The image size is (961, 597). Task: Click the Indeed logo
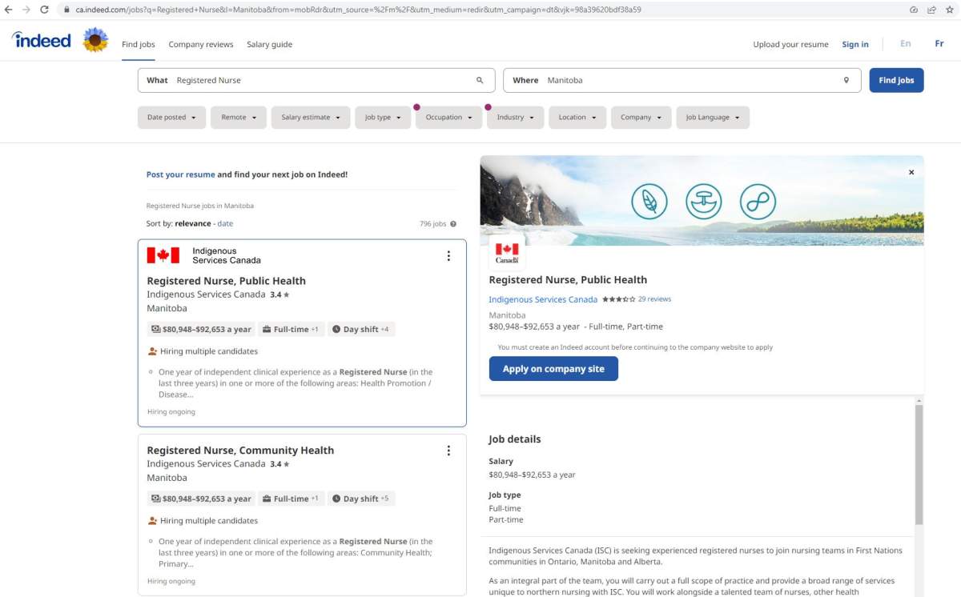tap(42, 40)
